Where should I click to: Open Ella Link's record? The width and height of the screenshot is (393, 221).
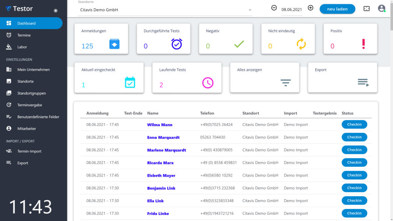155,201
